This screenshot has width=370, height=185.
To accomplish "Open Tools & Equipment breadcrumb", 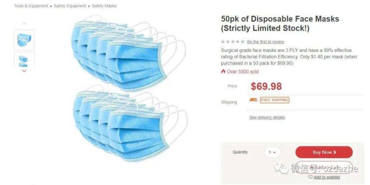I will (31, 6).
